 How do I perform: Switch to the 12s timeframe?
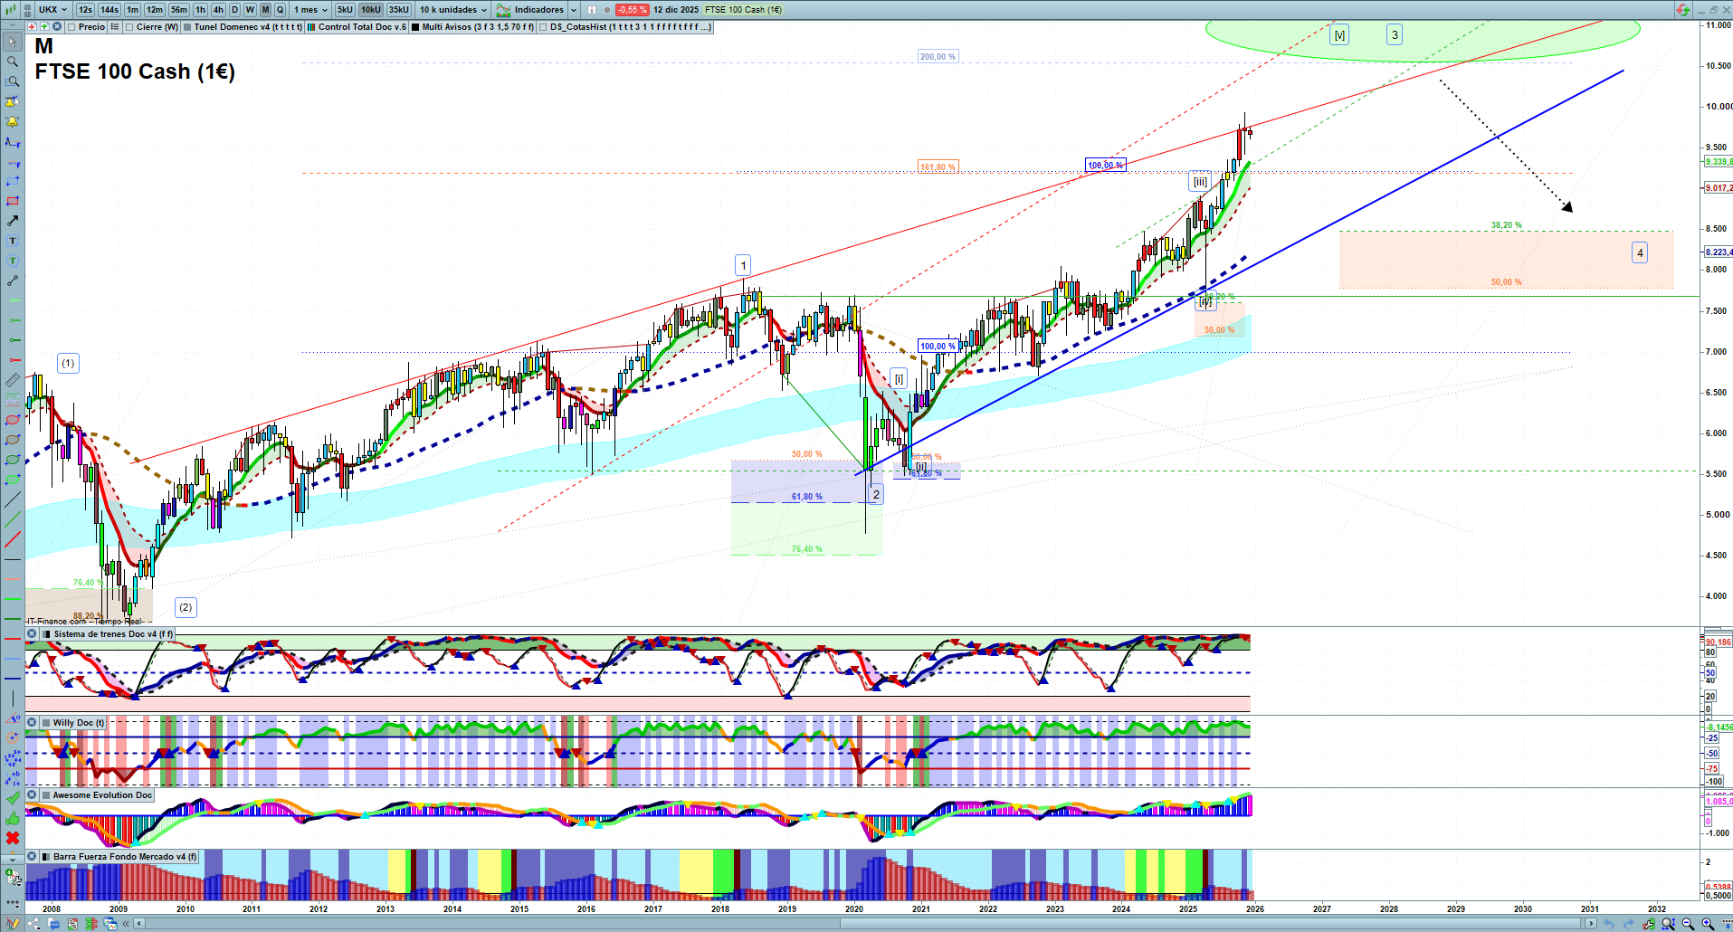85,10
